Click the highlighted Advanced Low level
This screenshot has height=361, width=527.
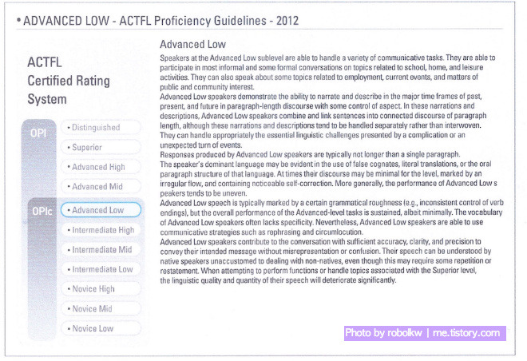(101, 210)
